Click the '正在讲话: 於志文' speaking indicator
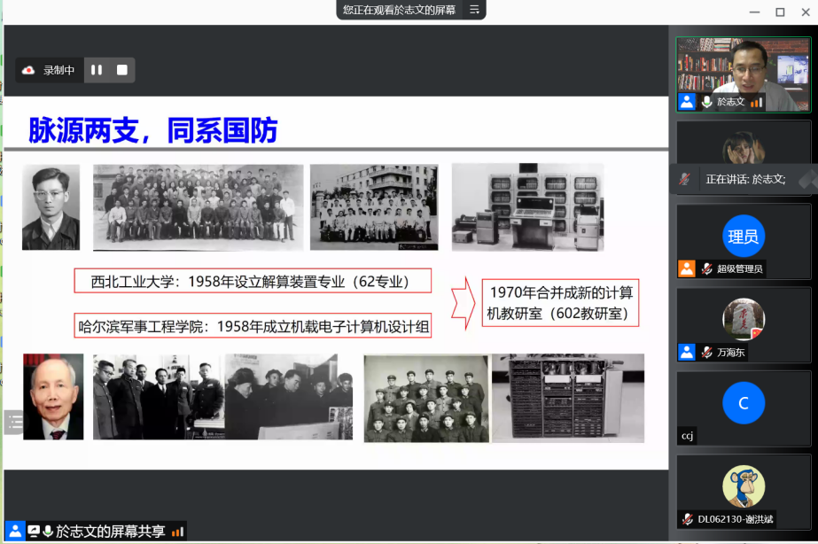Screen dimensions: 818x544 (x=744, y=179)
